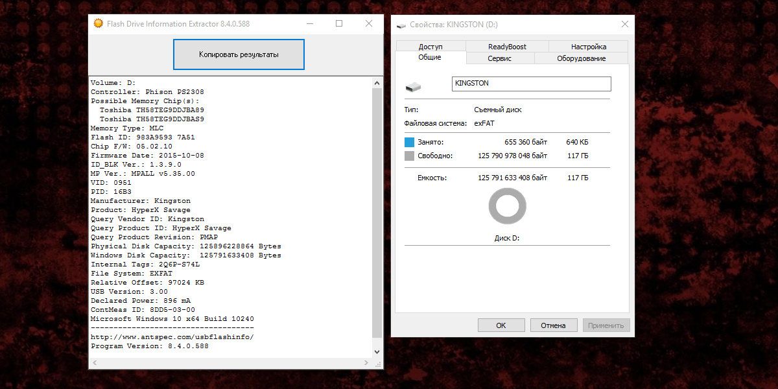
Task: Click the 'USB Version: 3.00' line
Action: pos(129,292)
